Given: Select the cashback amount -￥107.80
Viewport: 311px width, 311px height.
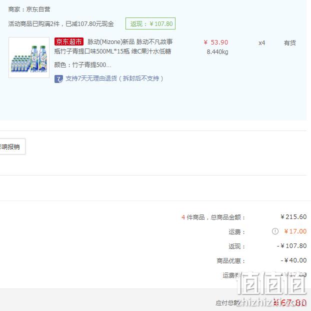Looking at the screenshot, I should (292, 246).
